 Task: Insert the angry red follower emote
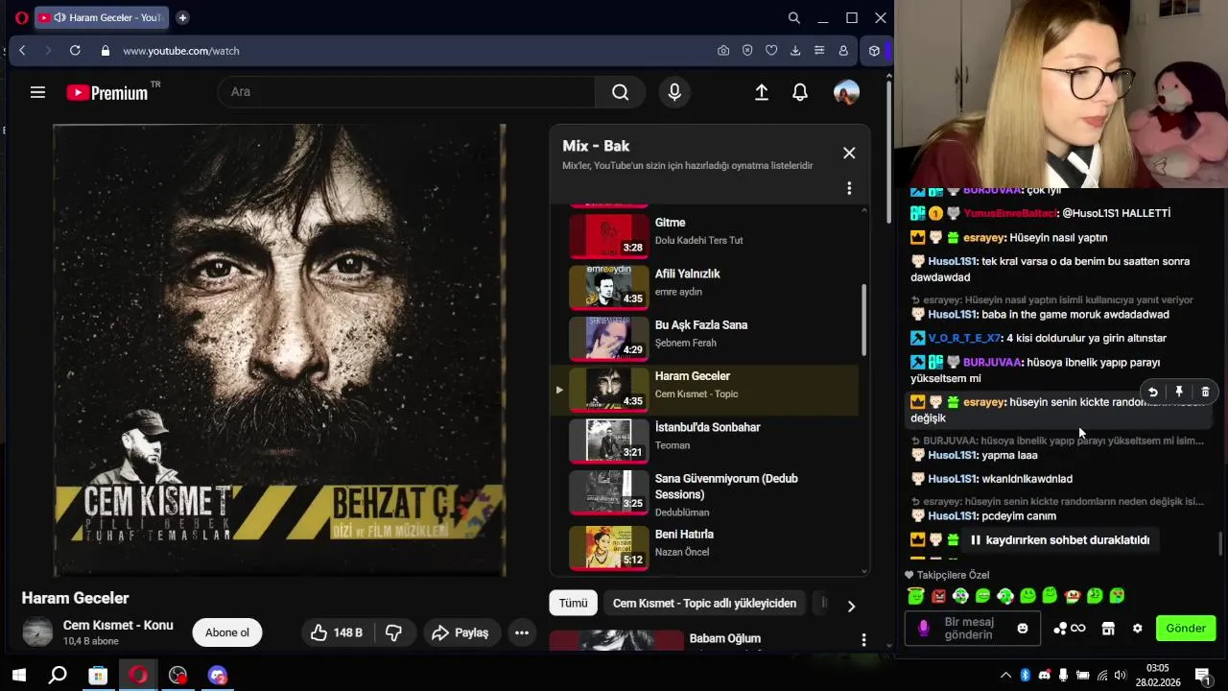pyautogui.click(x=938, y=596)
